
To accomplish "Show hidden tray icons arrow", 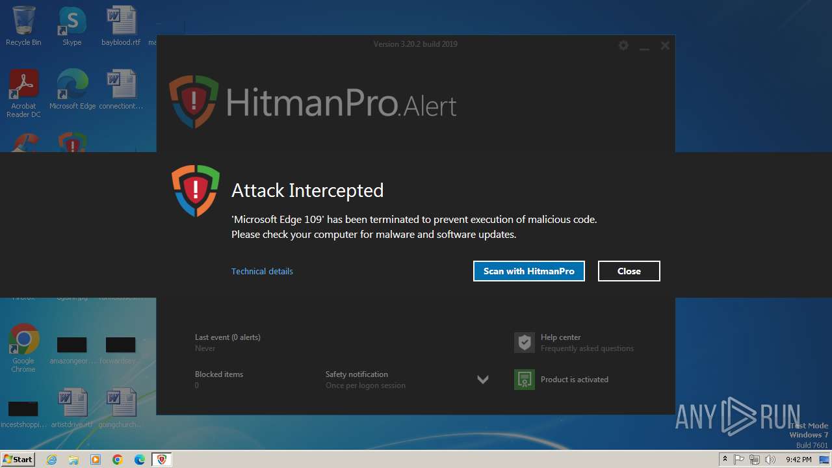I will (725, 460).
